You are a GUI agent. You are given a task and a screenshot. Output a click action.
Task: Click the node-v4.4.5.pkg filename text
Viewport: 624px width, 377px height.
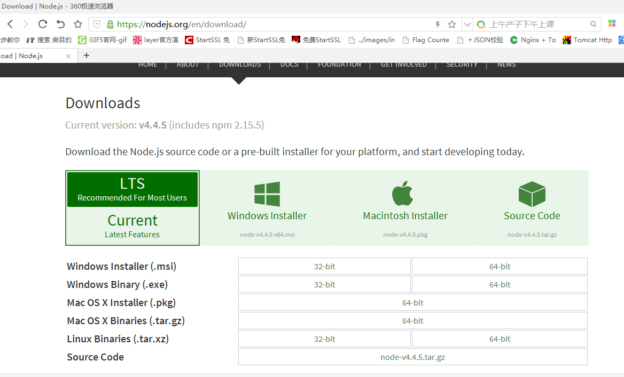tap(405, 235)
